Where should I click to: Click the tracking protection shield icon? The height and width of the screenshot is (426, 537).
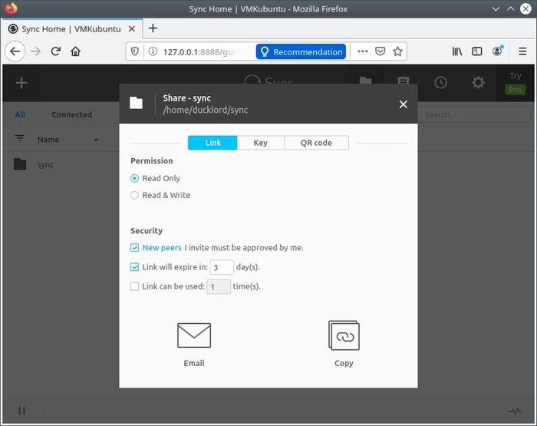pyautogui.click(x=135, y=51)
